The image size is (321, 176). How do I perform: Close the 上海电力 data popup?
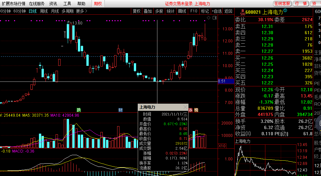pos(185,107)
